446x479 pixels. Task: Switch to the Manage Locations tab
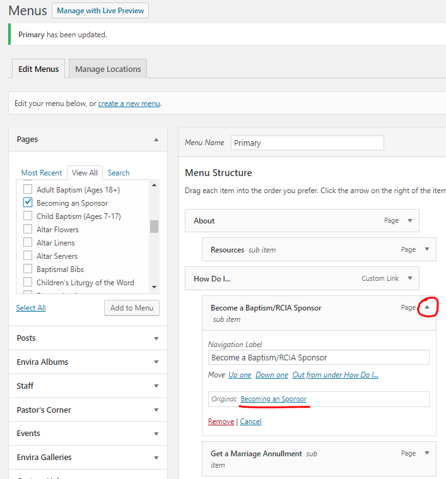point(108,69)
